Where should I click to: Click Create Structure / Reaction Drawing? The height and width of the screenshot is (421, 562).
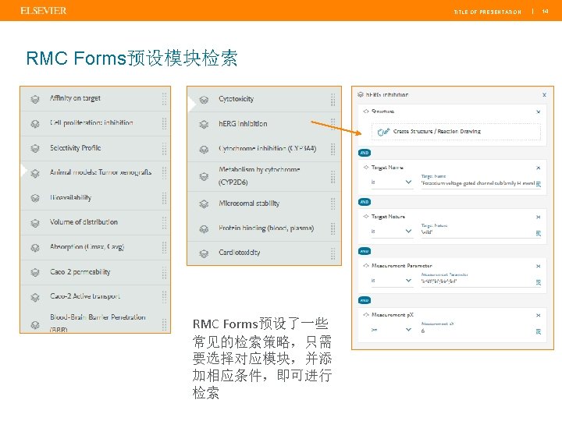[456, 132]
